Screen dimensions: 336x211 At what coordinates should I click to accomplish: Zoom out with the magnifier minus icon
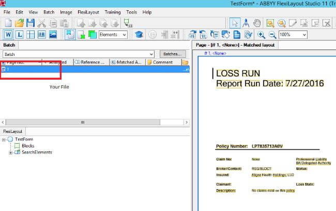point(272,35)
